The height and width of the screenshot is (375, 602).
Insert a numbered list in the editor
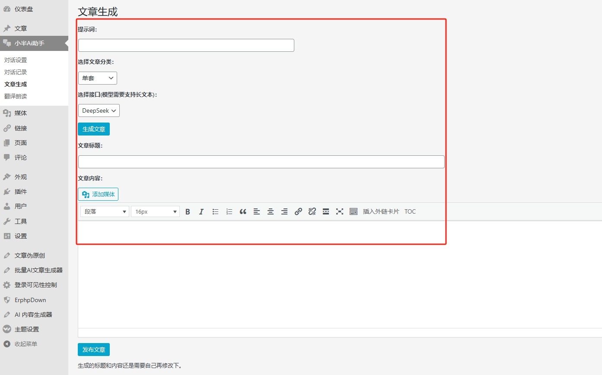229,211
